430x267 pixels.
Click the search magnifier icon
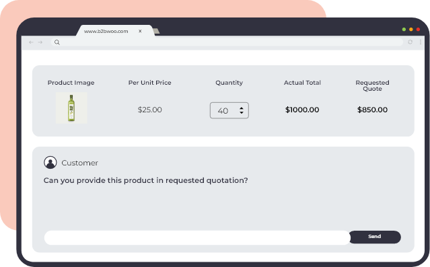[57, 42]
